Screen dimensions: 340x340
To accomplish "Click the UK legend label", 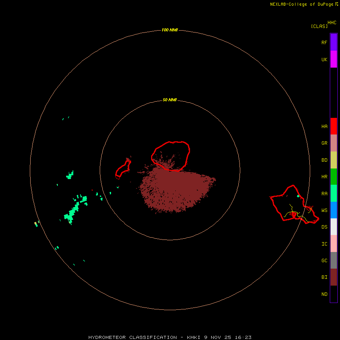I will pos(324,60).
